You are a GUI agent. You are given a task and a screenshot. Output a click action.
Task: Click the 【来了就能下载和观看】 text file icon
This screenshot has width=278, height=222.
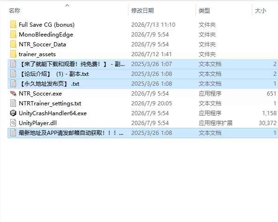[x=13, y=64]
